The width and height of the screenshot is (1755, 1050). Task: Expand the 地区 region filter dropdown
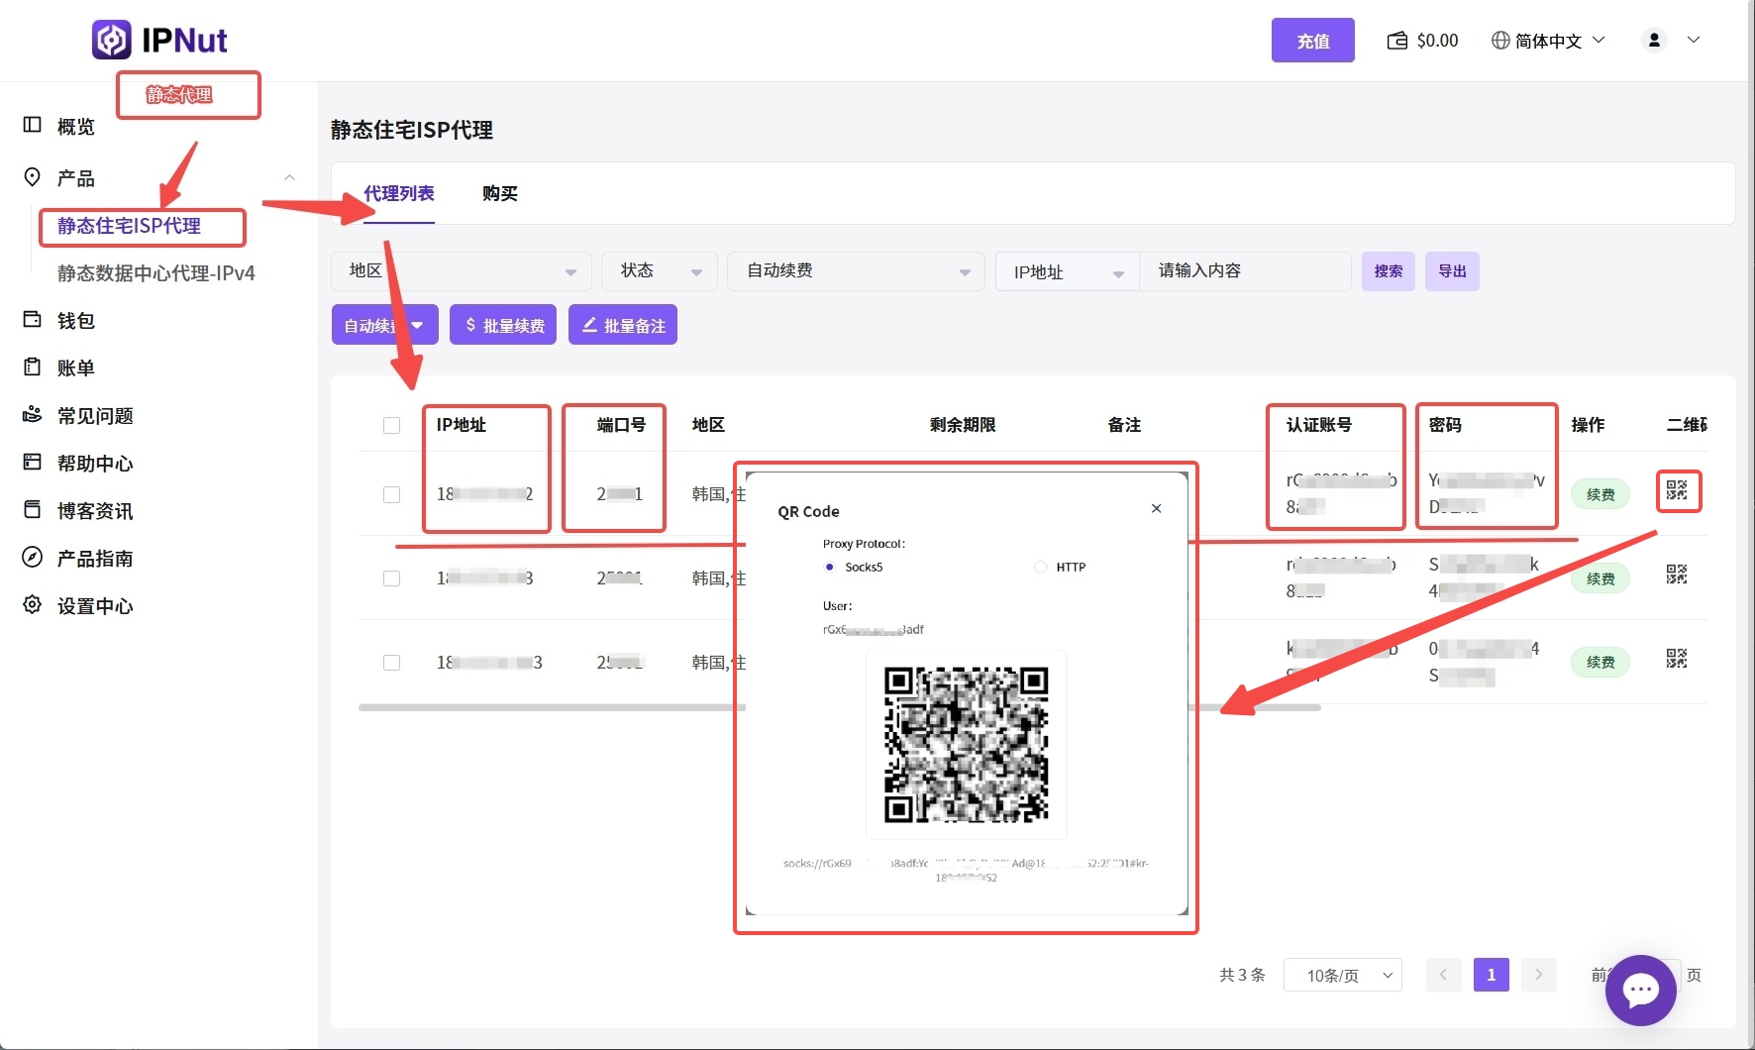462,271
